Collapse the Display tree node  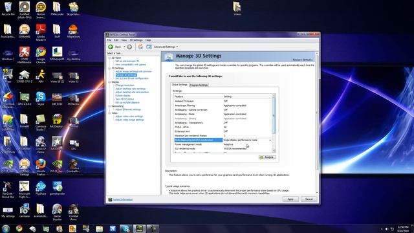pos(109,82)
